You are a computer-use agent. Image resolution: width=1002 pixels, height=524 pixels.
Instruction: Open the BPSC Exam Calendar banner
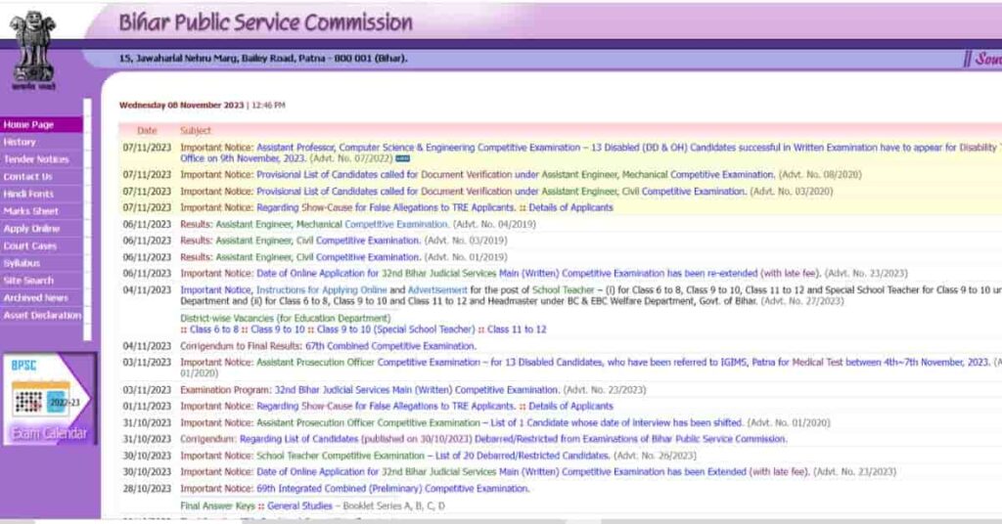tap(49, 400)
